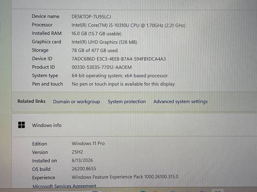Image resolution: width=257 pixels, height=192 pixels.
Task: Click the Pen and touch label
Action: point(48,84)
